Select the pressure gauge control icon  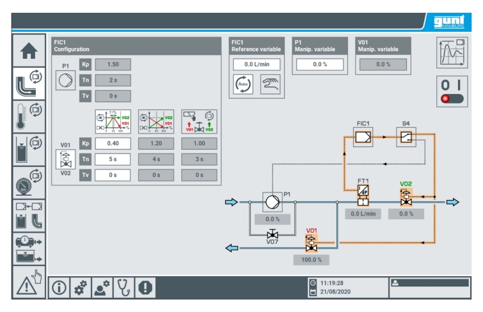(x=28, y=181)
